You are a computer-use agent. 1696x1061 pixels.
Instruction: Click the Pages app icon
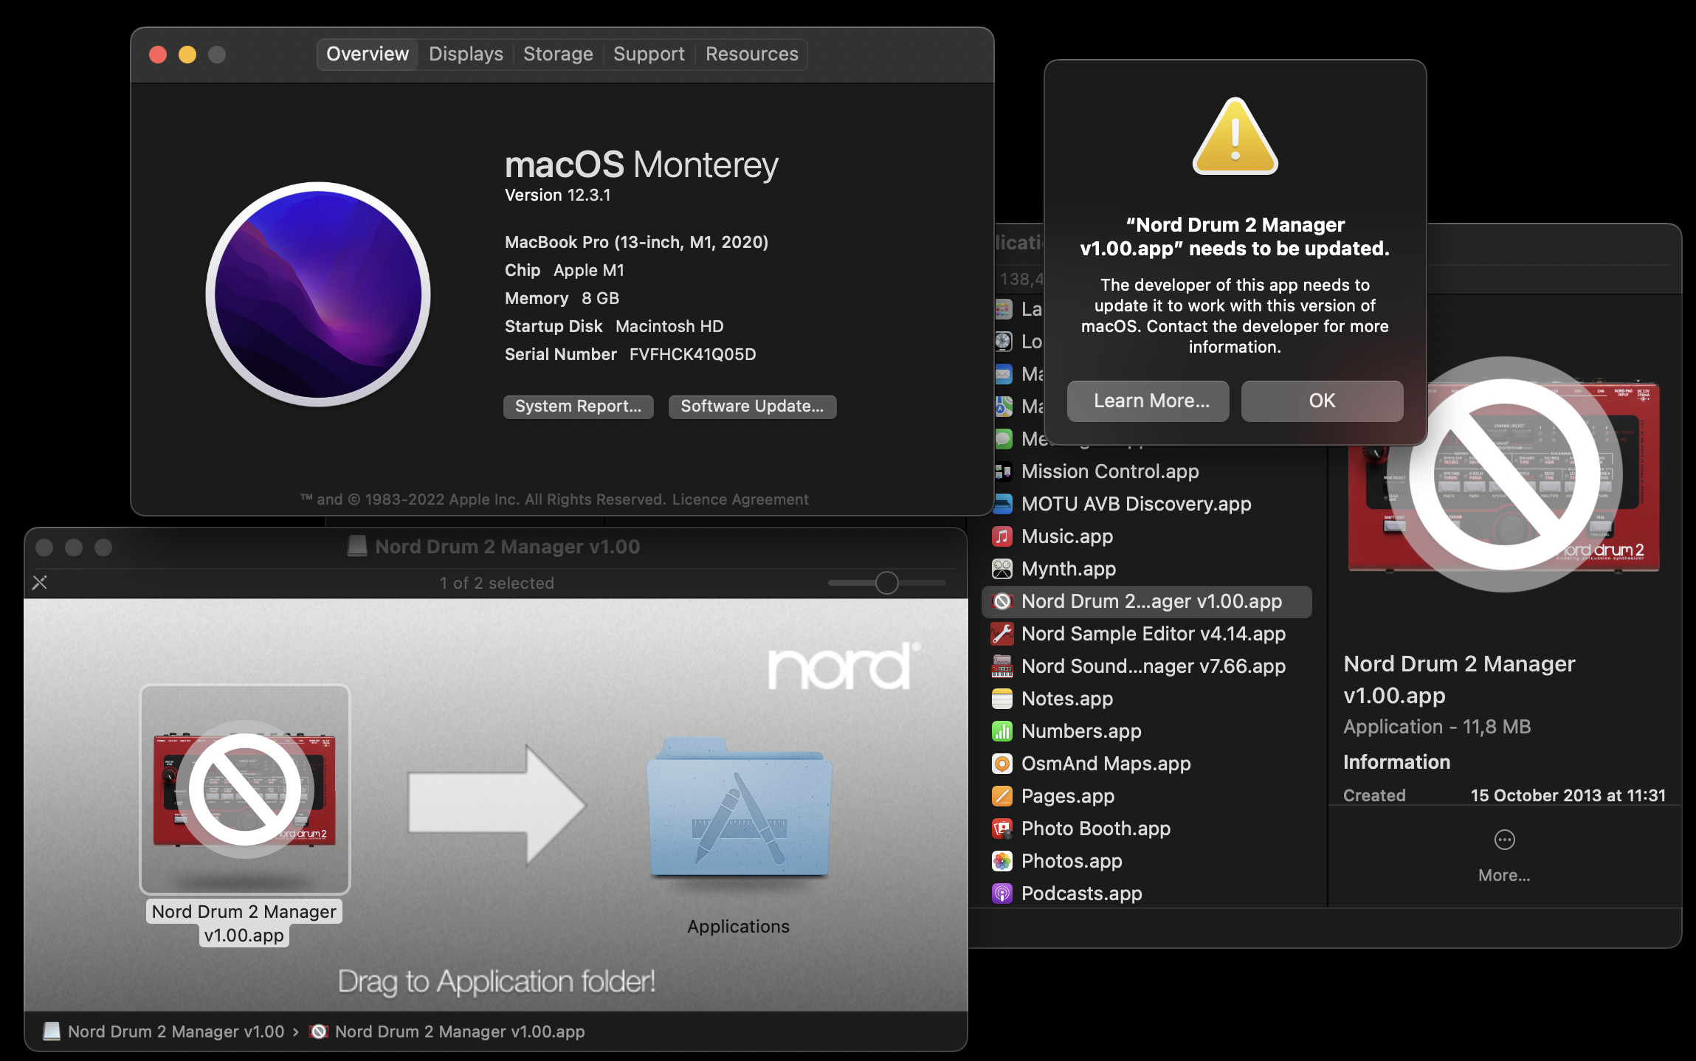[x=1002, y=796]
